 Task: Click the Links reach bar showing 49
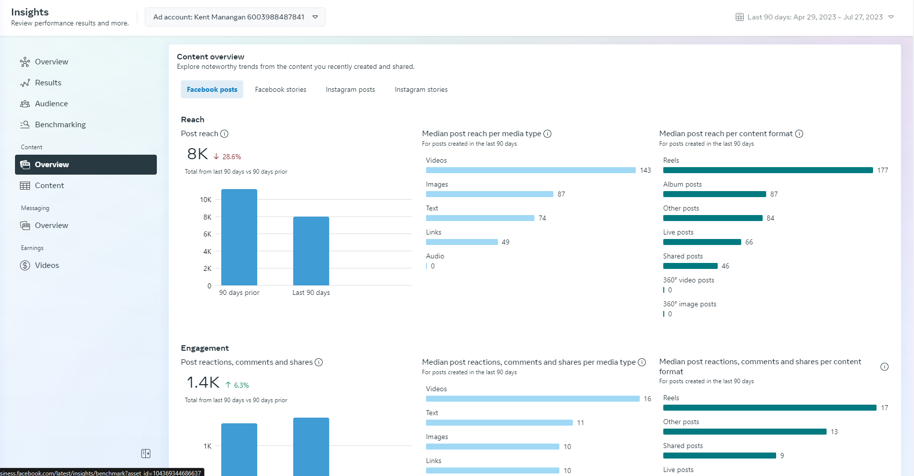point(461,242)
